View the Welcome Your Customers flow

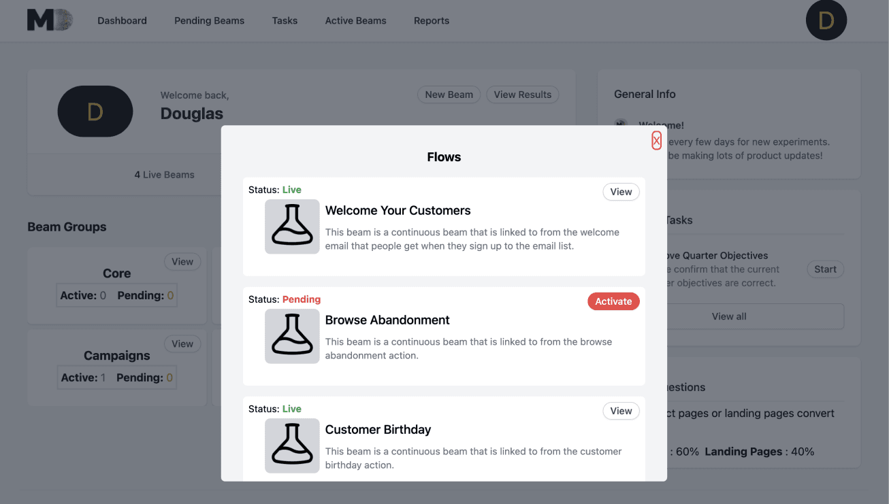click(x=621, y=192)
